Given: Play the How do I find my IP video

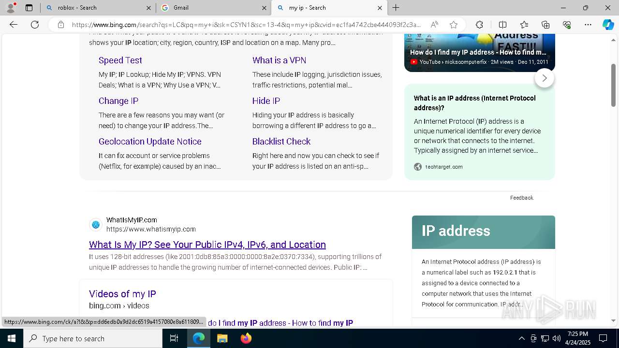Looking at the screenshot, I should pyautogui.click(x=479, y=52).
